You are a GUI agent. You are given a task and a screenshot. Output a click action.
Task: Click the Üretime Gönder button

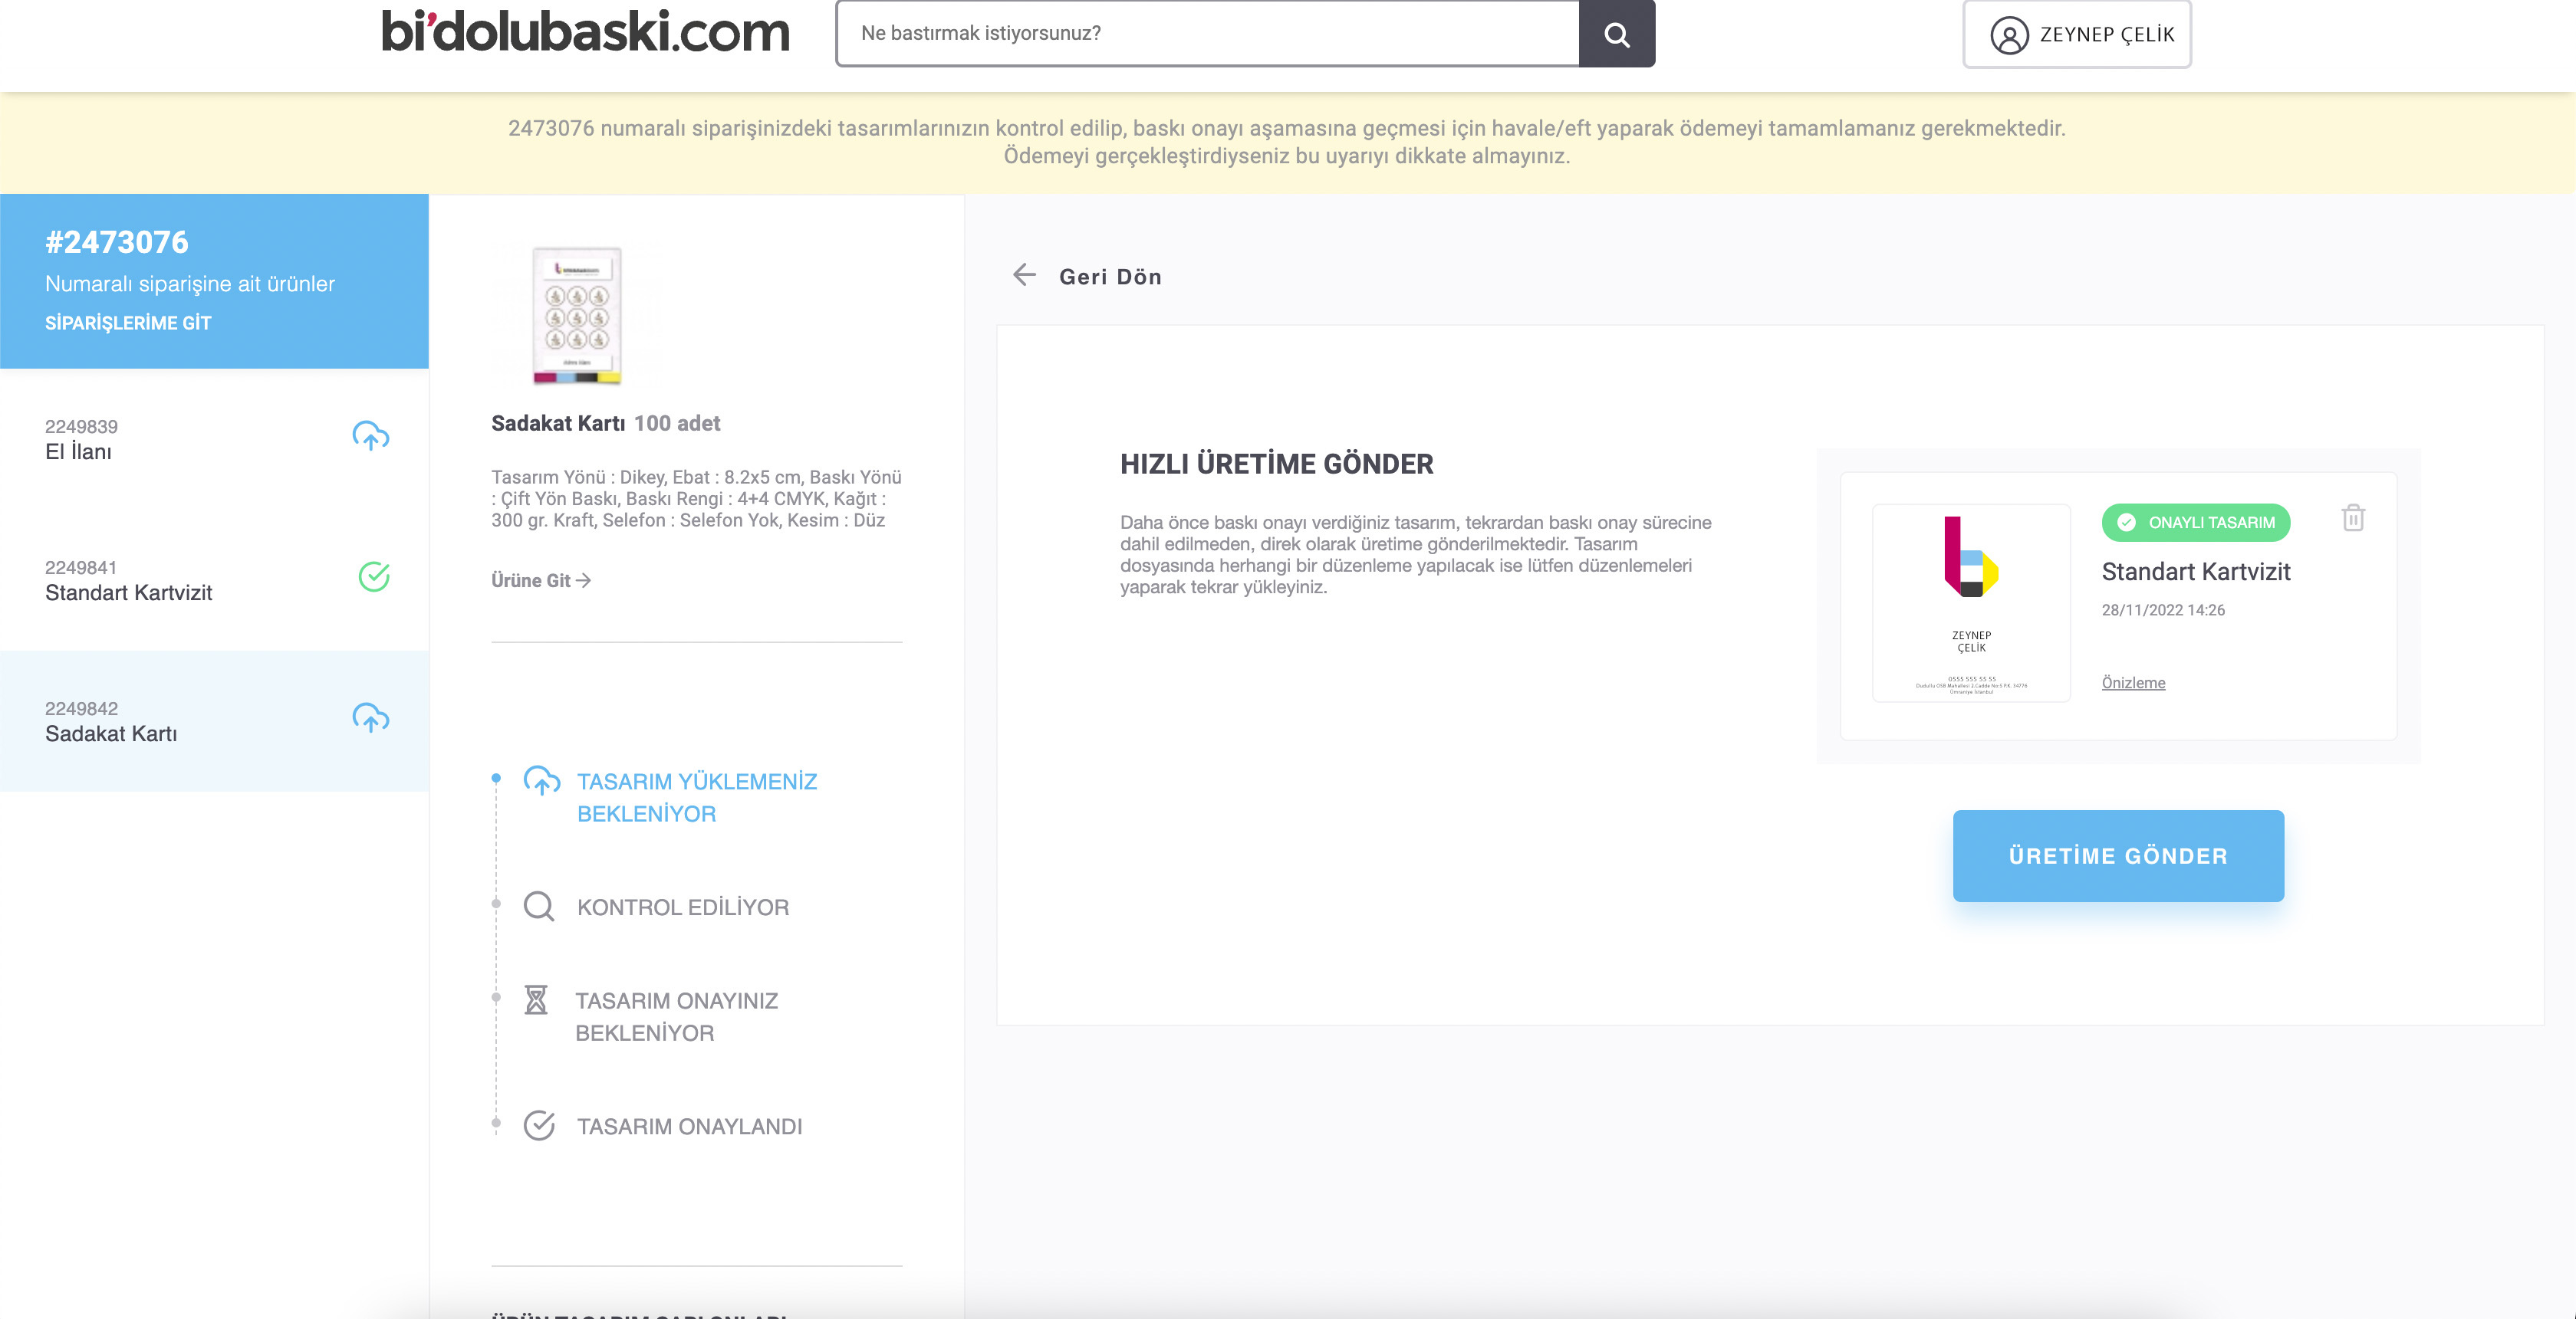point(2118,856)
